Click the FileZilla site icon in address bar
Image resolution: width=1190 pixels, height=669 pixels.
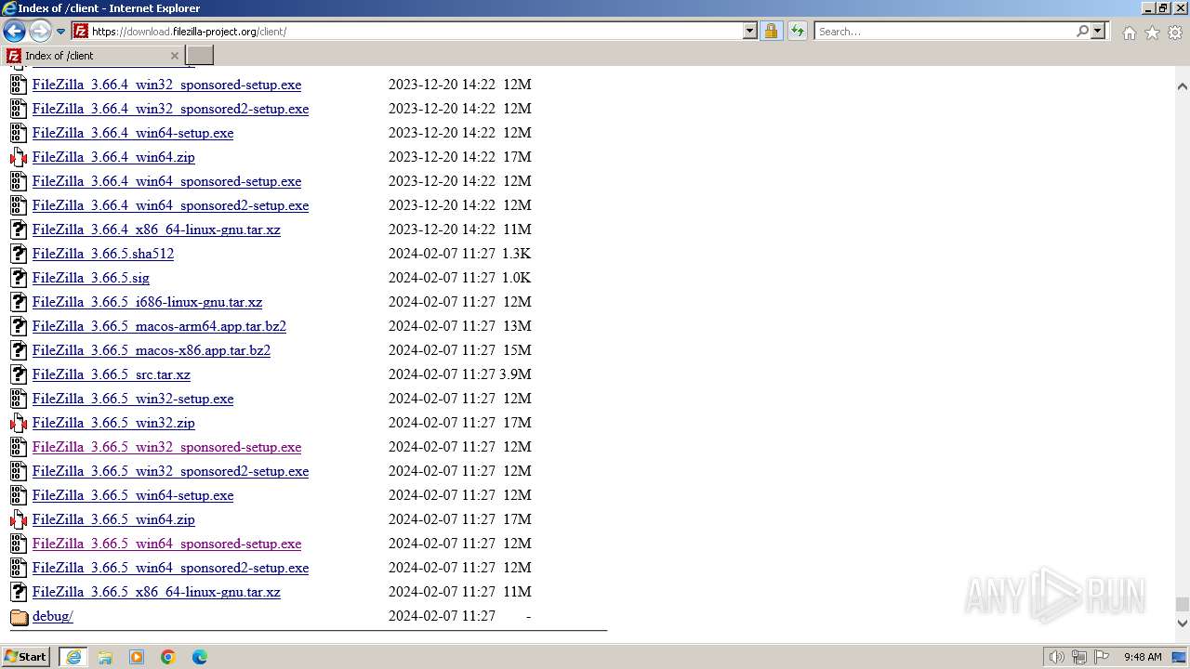pos(81,31)
